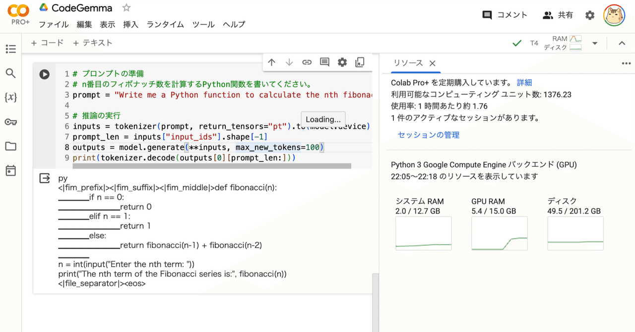This screenshot has height=332, width=635.
Task: Expand the RAM and disk resources dropdown
Action: click(x=594, y=43)
